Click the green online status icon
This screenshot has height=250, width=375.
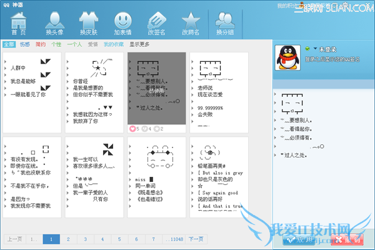coord(307,49)
